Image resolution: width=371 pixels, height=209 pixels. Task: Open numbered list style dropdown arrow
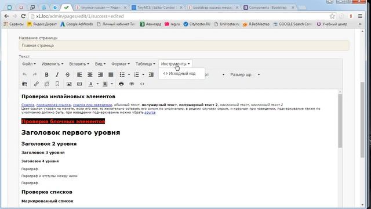point(143,75)
